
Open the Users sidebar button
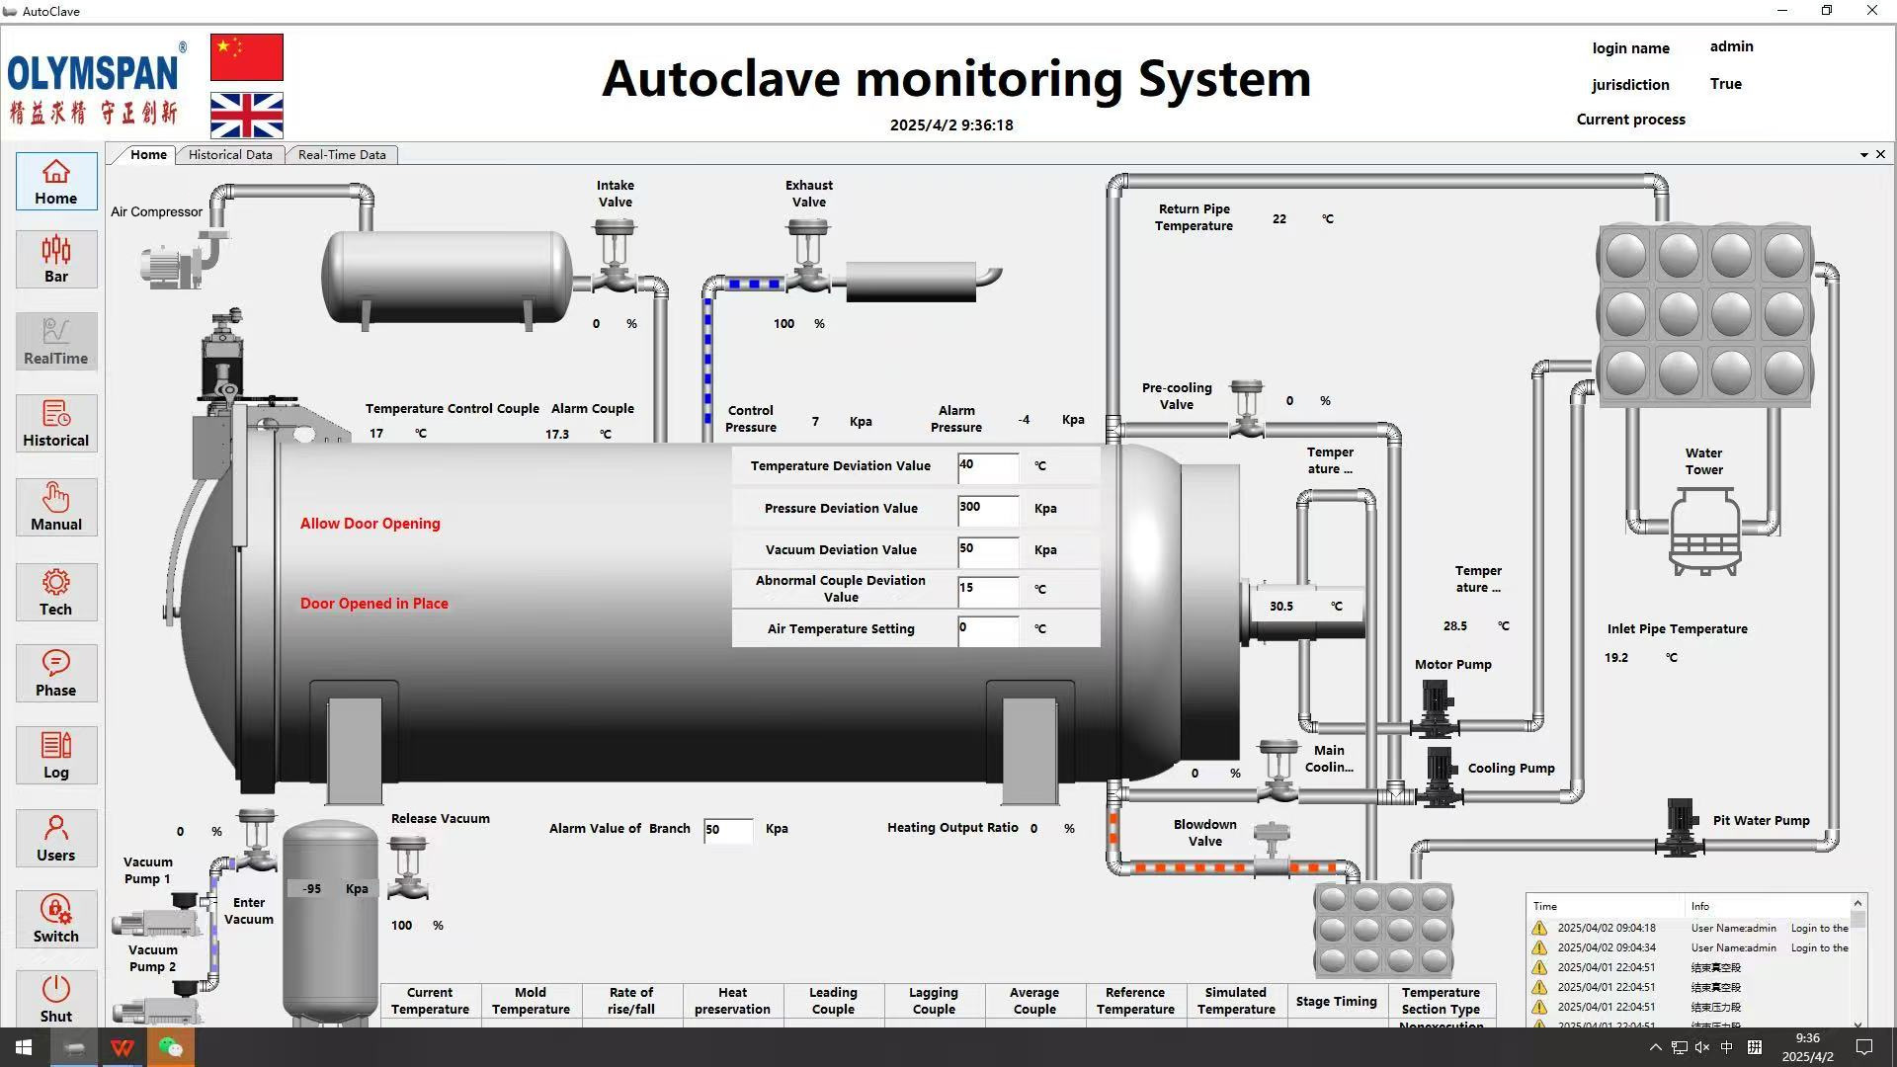56,839
